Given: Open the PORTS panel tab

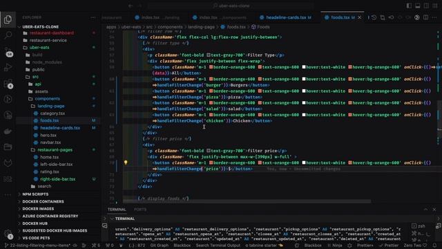Looking at the screenshot, I should [140, 210].
